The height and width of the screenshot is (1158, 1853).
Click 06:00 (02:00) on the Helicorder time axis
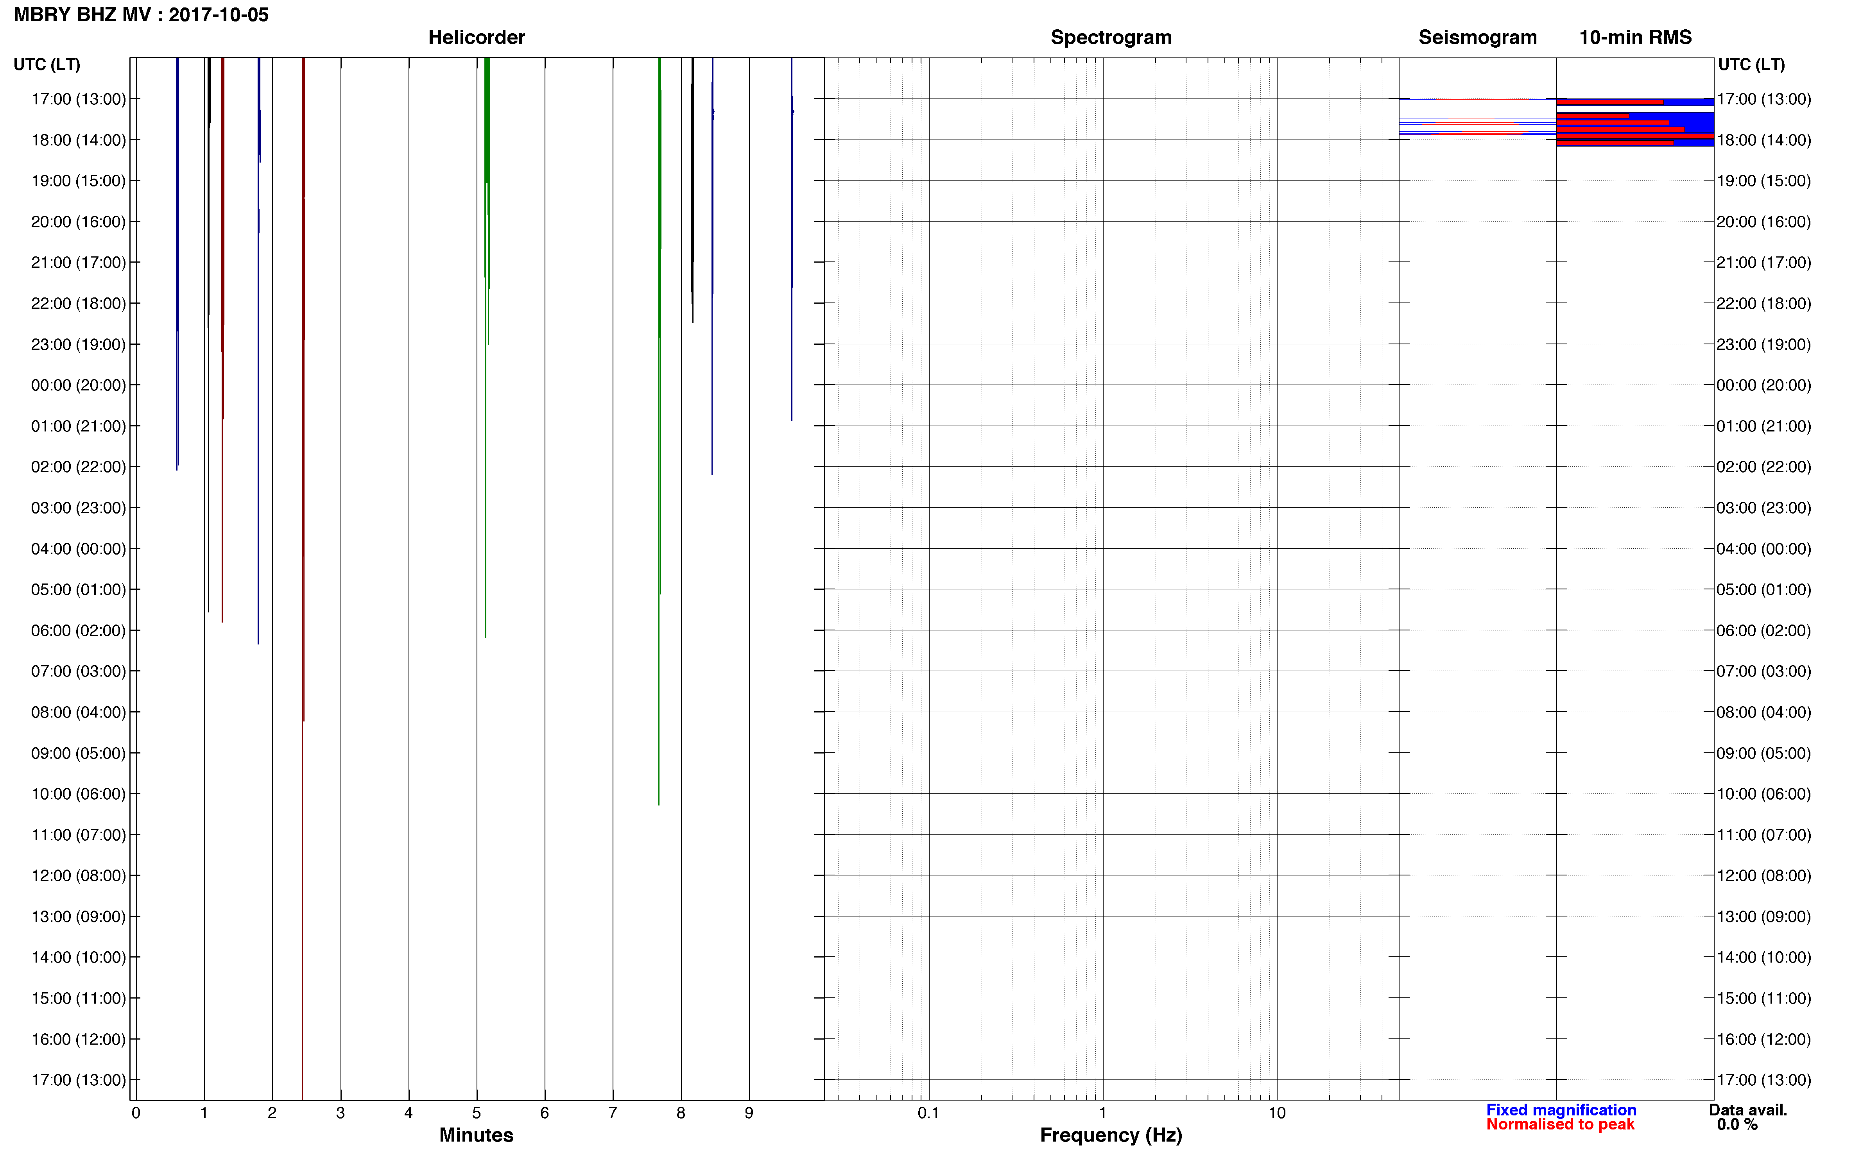(78, 630)
